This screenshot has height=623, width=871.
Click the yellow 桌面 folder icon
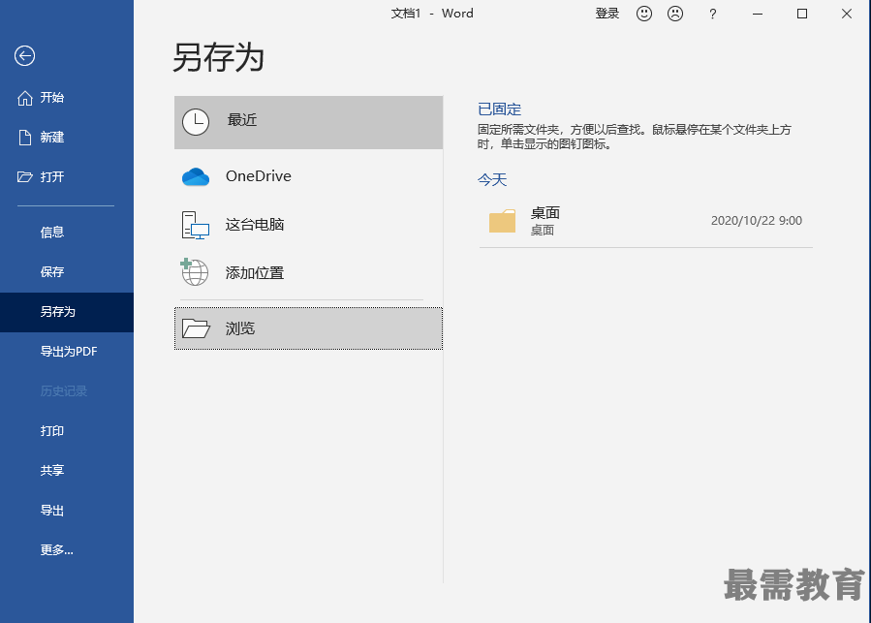[502, 221]
